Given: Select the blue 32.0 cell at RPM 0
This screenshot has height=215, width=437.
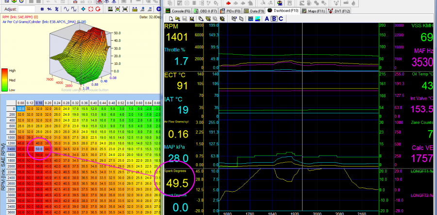Looking at the screenshot, I should point(20,108).
